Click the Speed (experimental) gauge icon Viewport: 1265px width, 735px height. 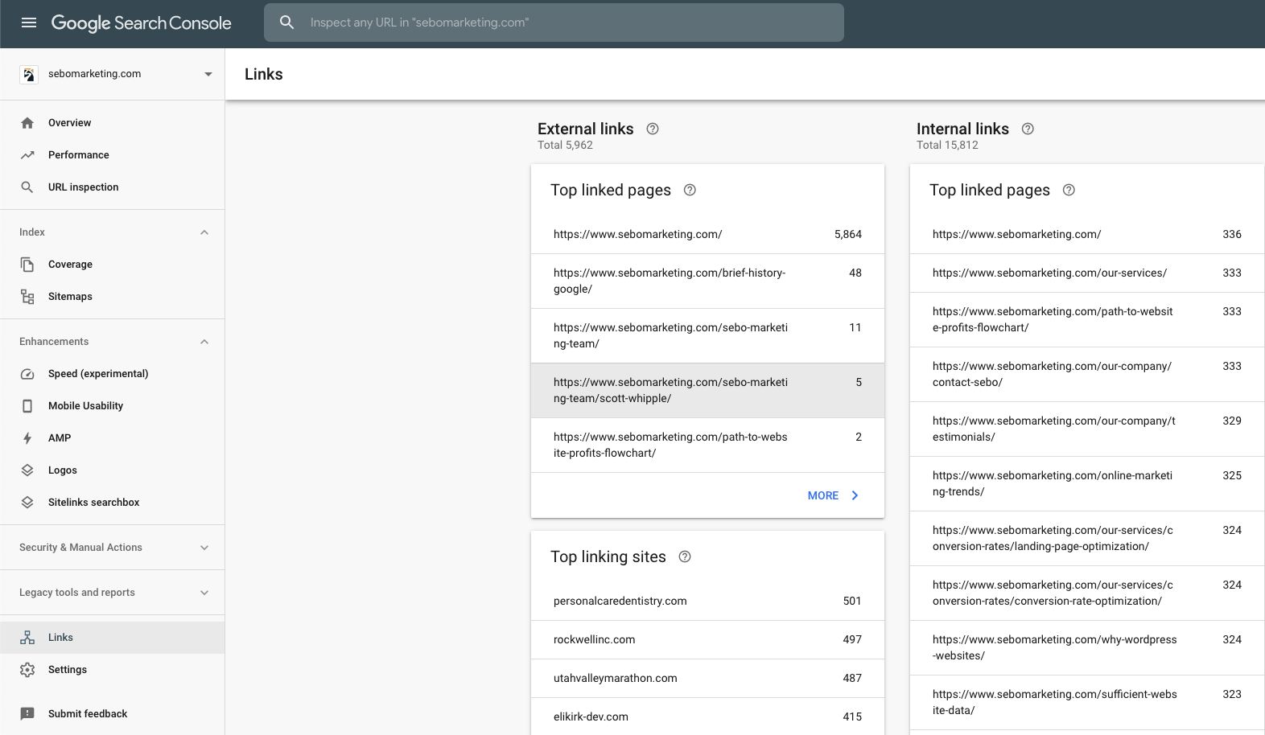pos(27,374)
